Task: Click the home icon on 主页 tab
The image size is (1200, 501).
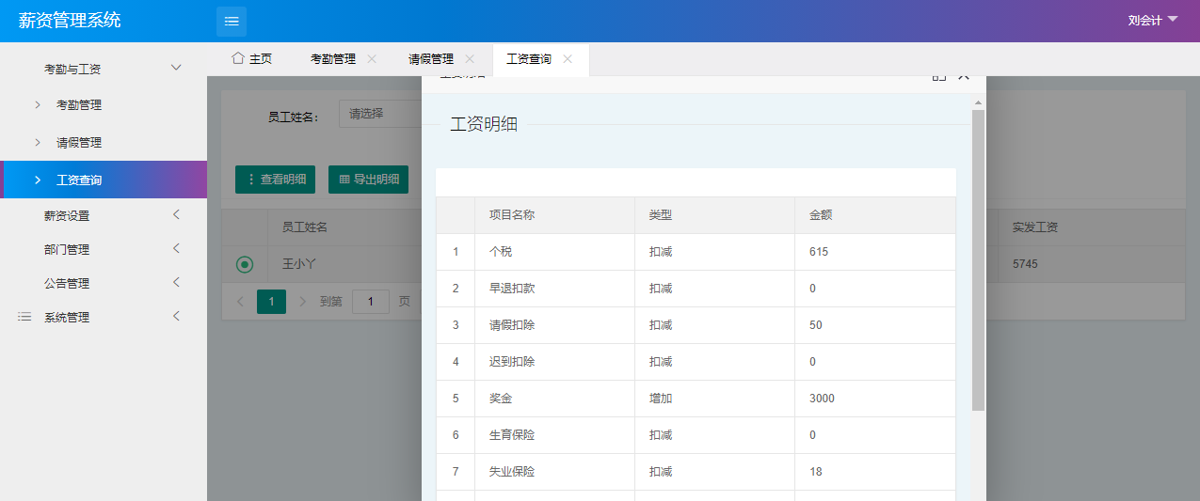Action: pyautogui.click(x=238, y=58)
